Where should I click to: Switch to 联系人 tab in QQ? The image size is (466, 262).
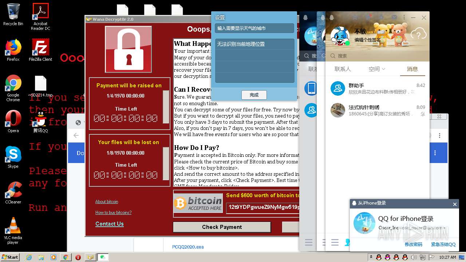tap(343, 69)
